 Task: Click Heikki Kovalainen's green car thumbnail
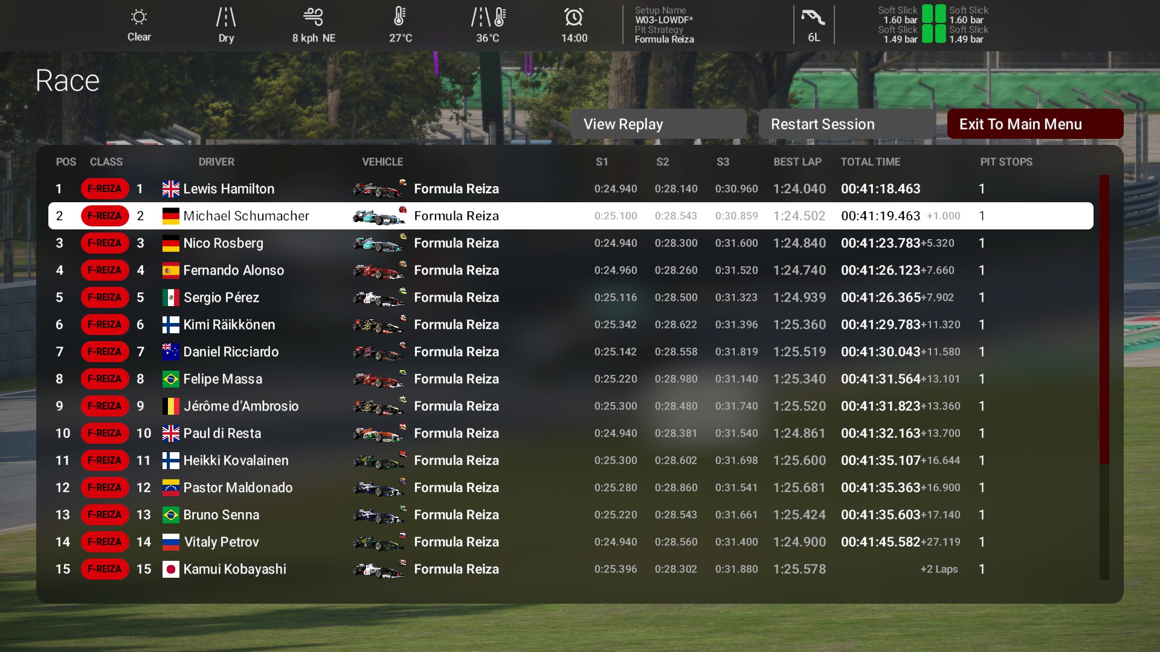click(379, 461)
